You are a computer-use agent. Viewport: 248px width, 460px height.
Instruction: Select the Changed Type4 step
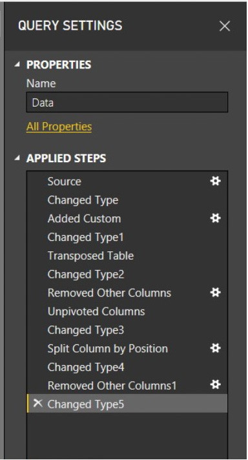pos(127,367)
